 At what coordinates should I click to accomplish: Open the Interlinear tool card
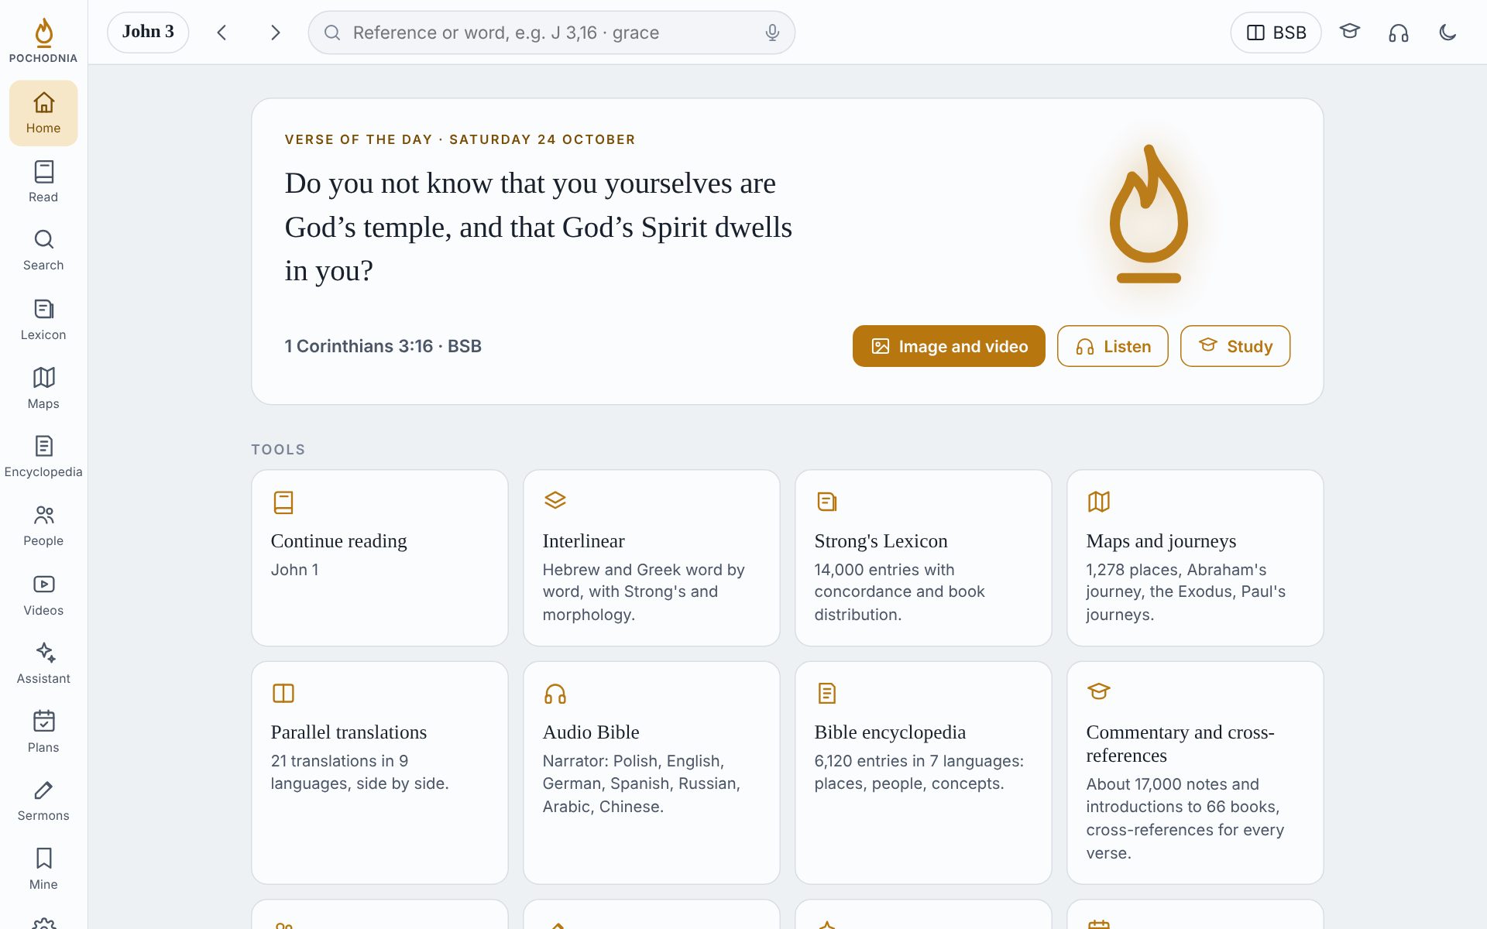coord(651,557)
